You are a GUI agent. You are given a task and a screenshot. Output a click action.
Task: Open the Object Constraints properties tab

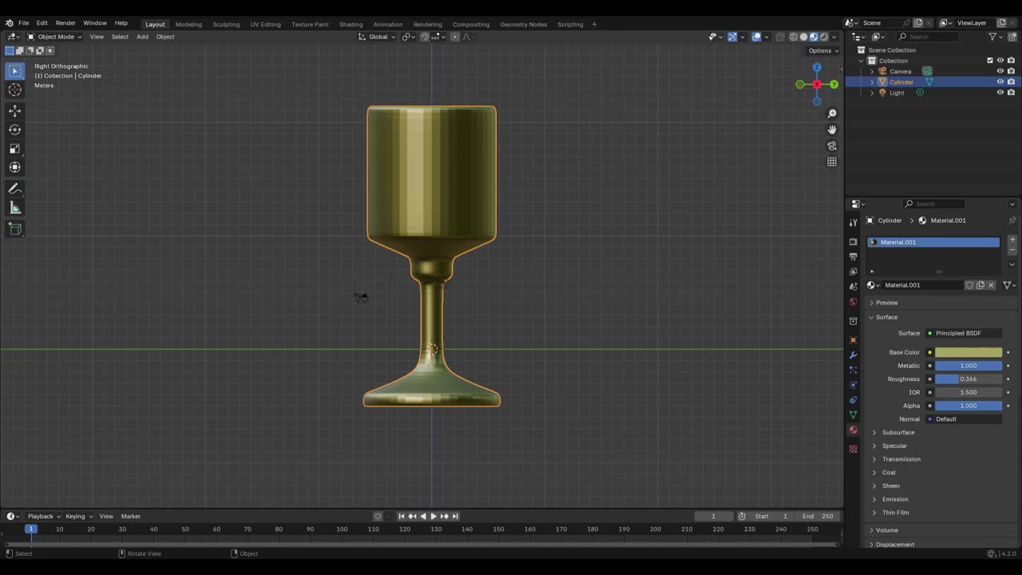pyautogui.click(x=853, y=400)
